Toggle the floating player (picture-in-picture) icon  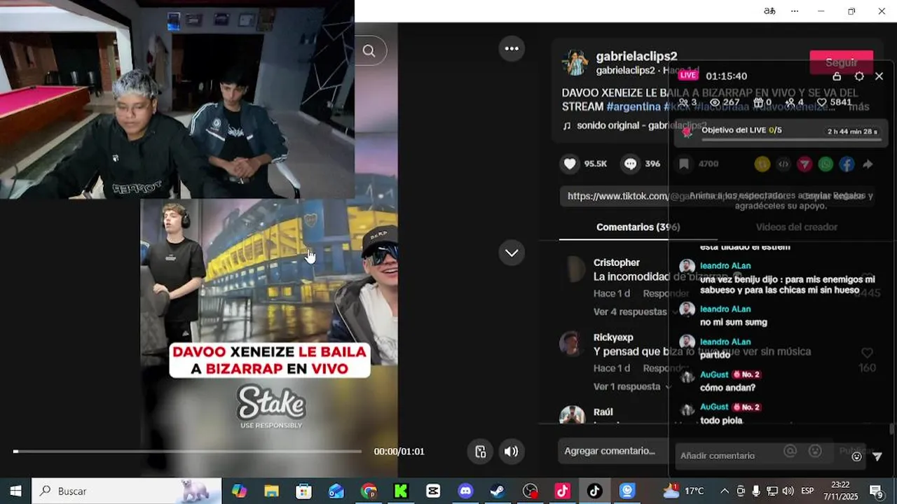(x=480, y=451)
